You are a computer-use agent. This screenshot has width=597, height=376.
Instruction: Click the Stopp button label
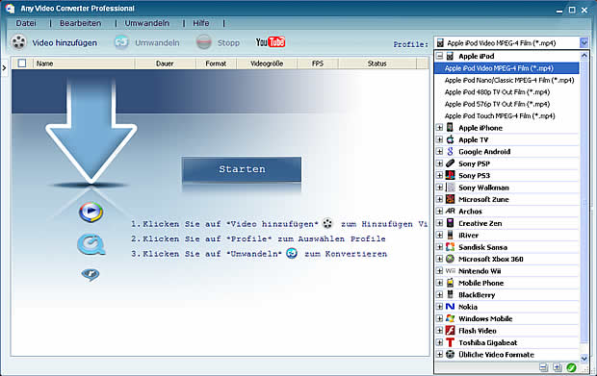pos(228,43)
